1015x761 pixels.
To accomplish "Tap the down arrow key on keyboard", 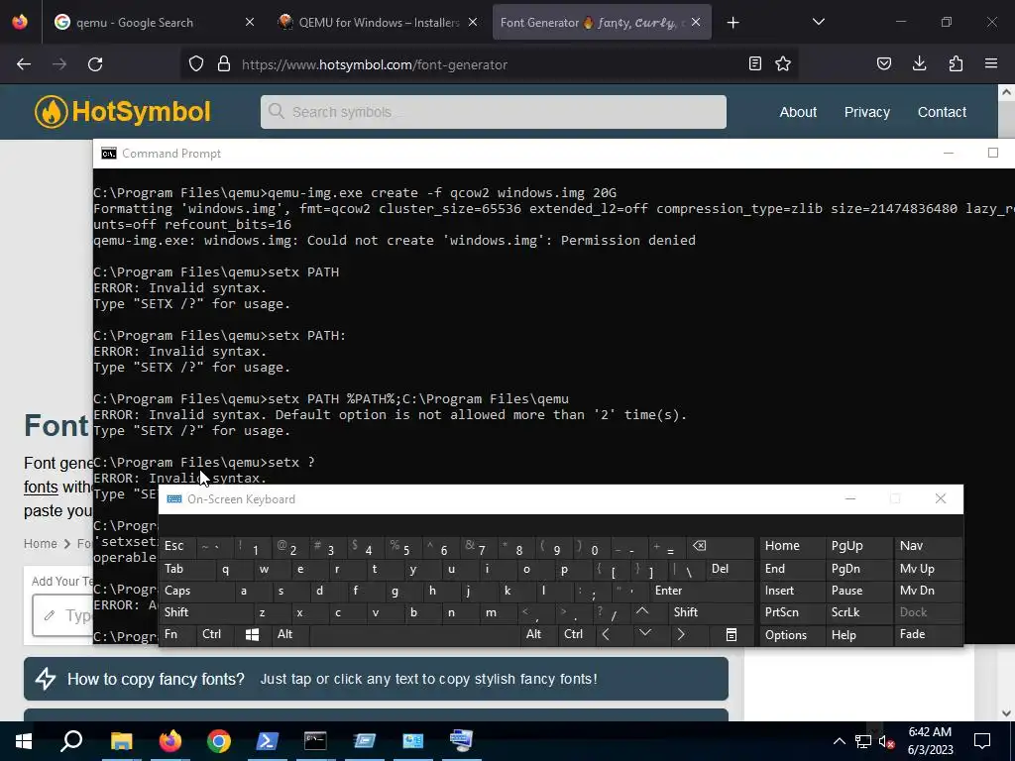I will pyautogui.click(x=644, y=633).
